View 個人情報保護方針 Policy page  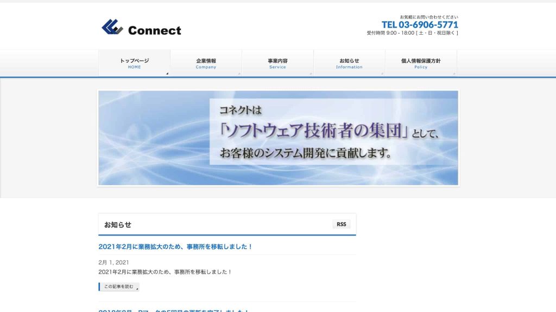421,63
